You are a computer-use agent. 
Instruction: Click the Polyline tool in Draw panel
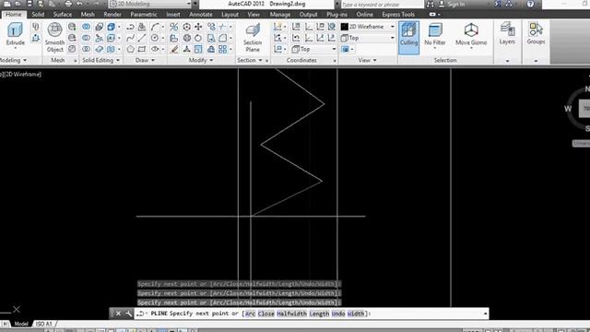pos(130,27)
